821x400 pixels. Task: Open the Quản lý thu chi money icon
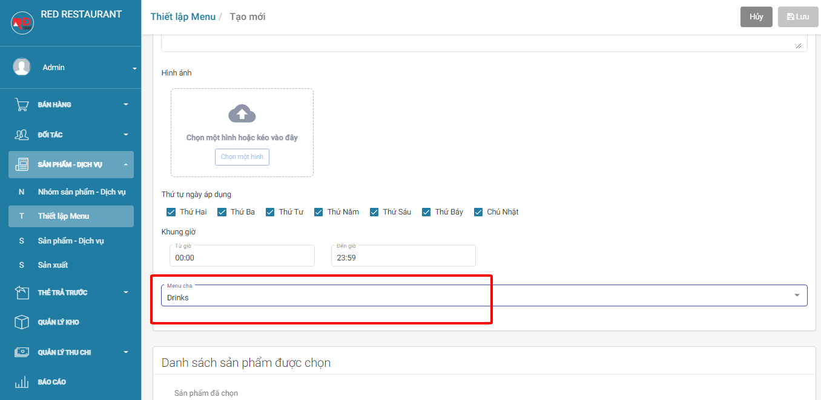tap(22, 352)
